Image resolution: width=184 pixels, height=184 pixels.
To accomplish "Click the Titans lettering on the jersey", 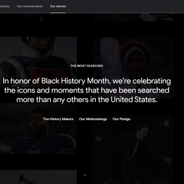I will (x=34, y=151).
